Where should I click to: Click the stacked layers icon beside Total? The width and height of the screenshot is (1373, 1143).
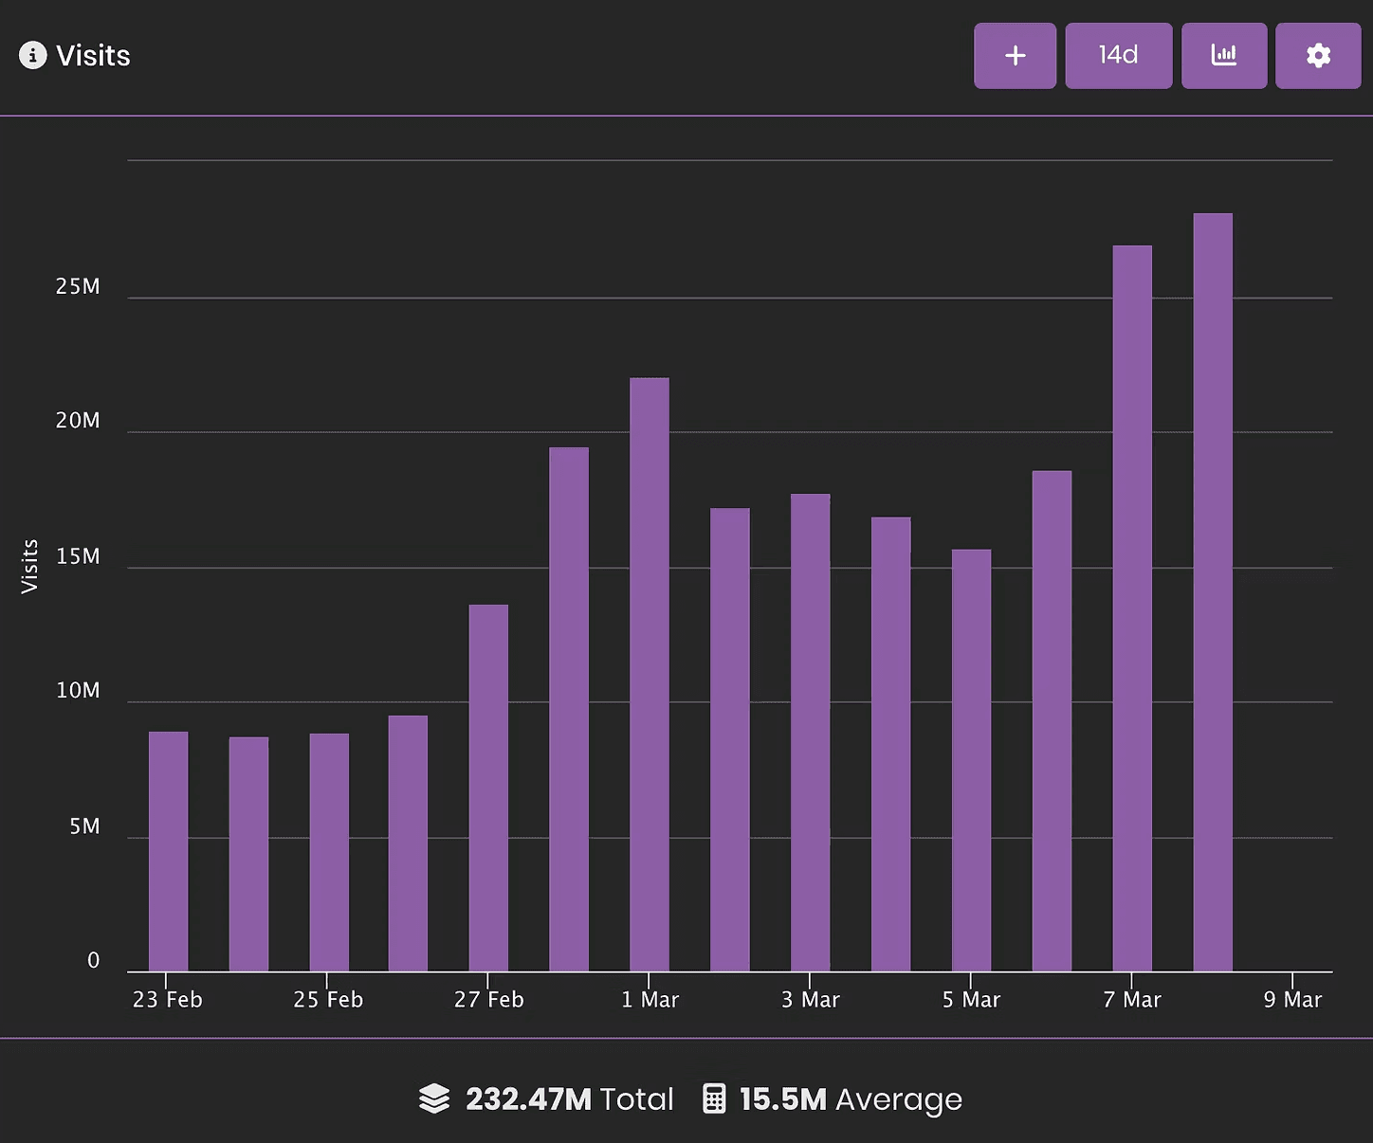click(434, 1099)
